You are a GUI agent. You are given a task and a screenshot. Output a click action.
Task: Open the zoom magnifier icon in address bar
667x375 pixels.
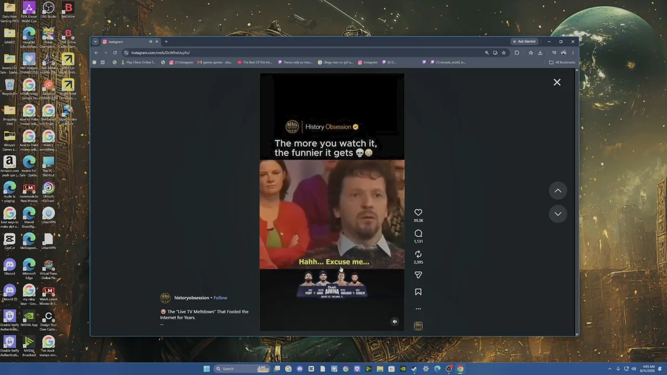coord(487,53)
